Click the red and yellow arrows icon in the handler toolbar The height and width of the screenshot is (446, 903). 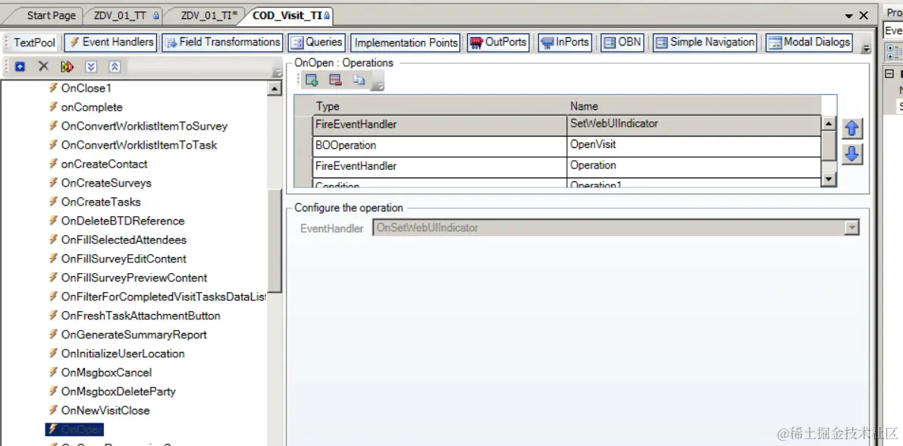tap(67, 66)
